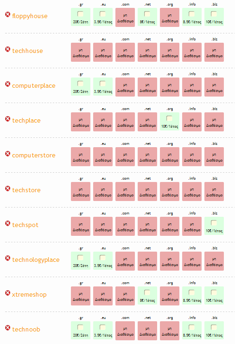Check the .info checkbox for technoob
The image size is (235, 344).
[191, 327]
